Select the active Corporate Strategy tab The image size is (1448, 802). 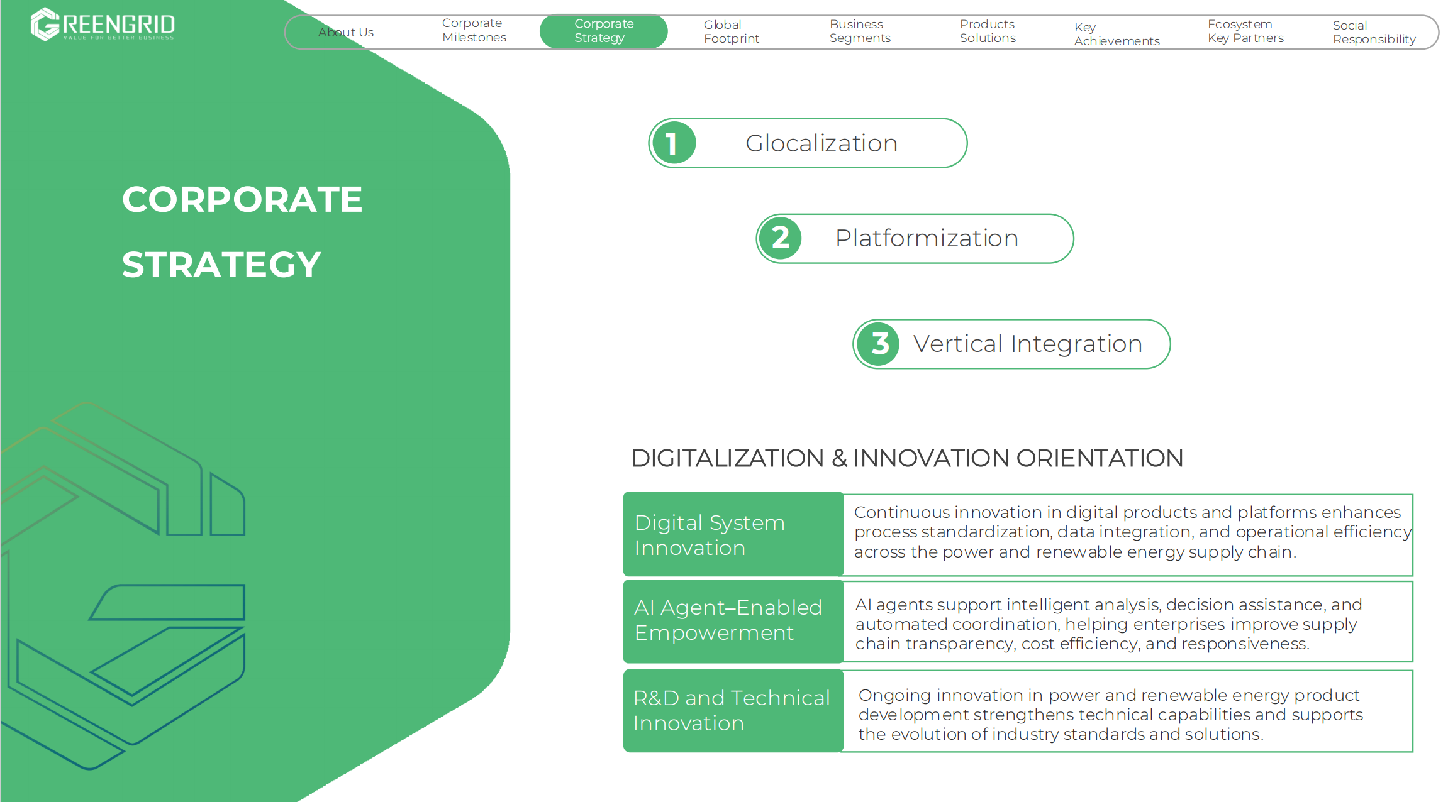tap(604, 31)
